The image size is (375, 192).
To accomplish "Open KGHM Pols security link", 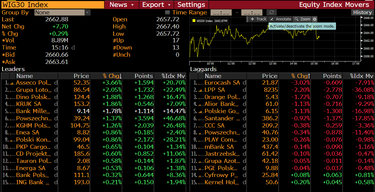I will 33,125.
